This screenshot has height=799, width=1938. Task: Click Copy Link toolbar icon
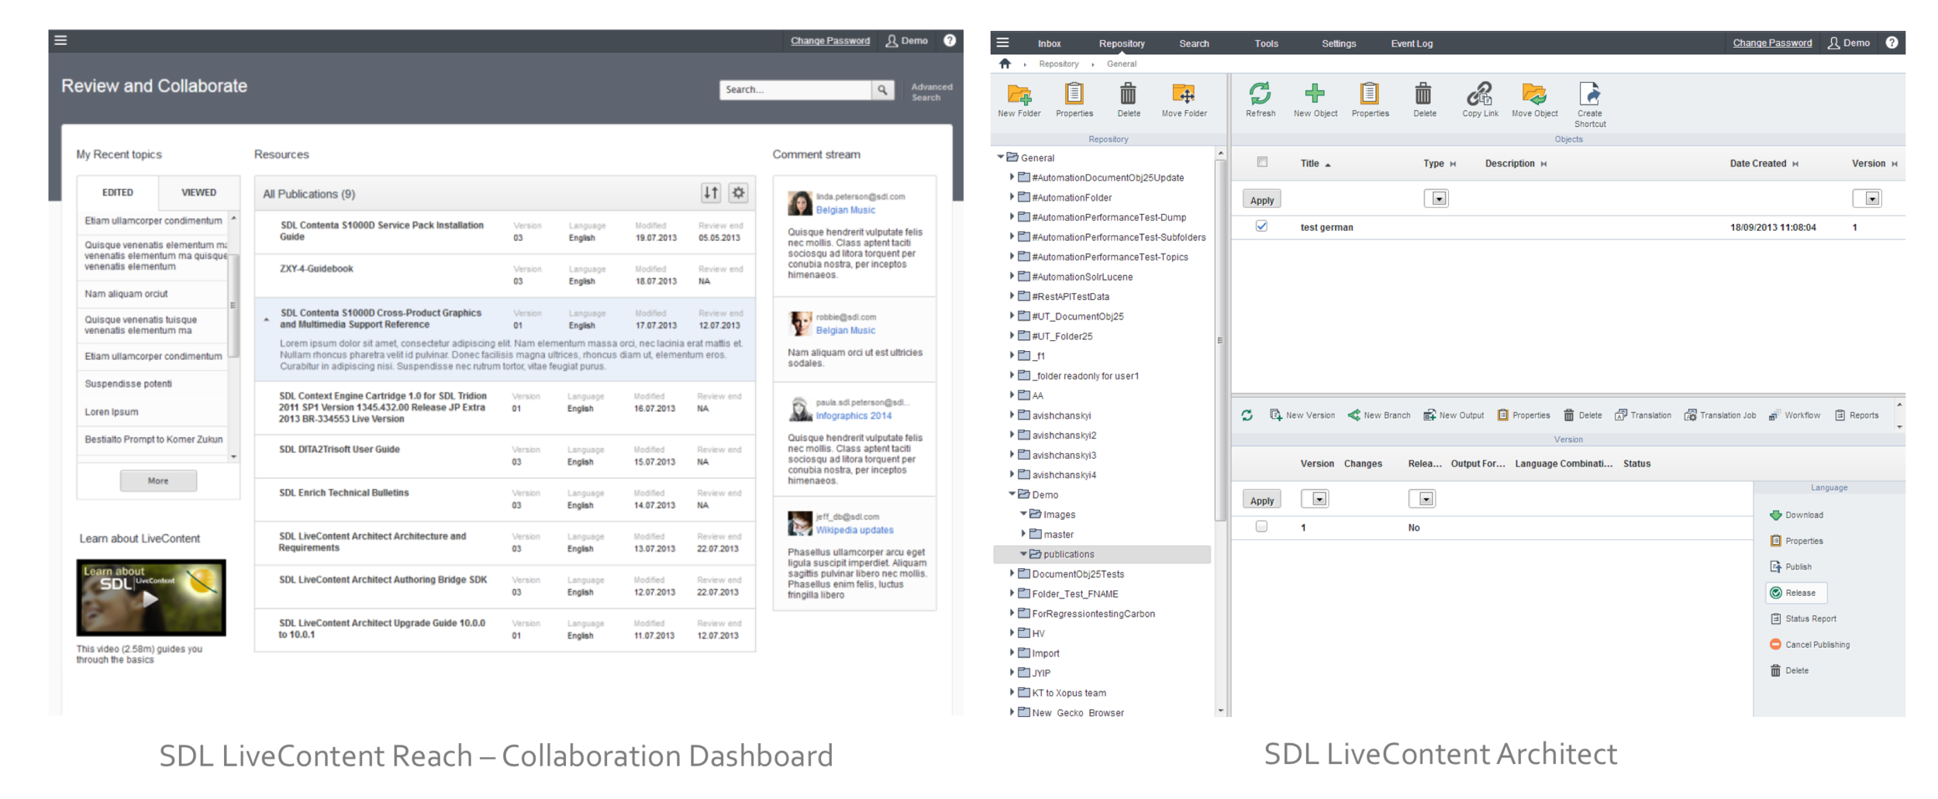click(1480, 100)
